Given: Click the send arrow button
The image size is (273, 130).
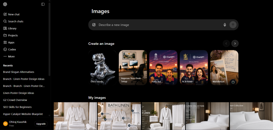Looking at the screenshot, I should (x=233, y=25).
